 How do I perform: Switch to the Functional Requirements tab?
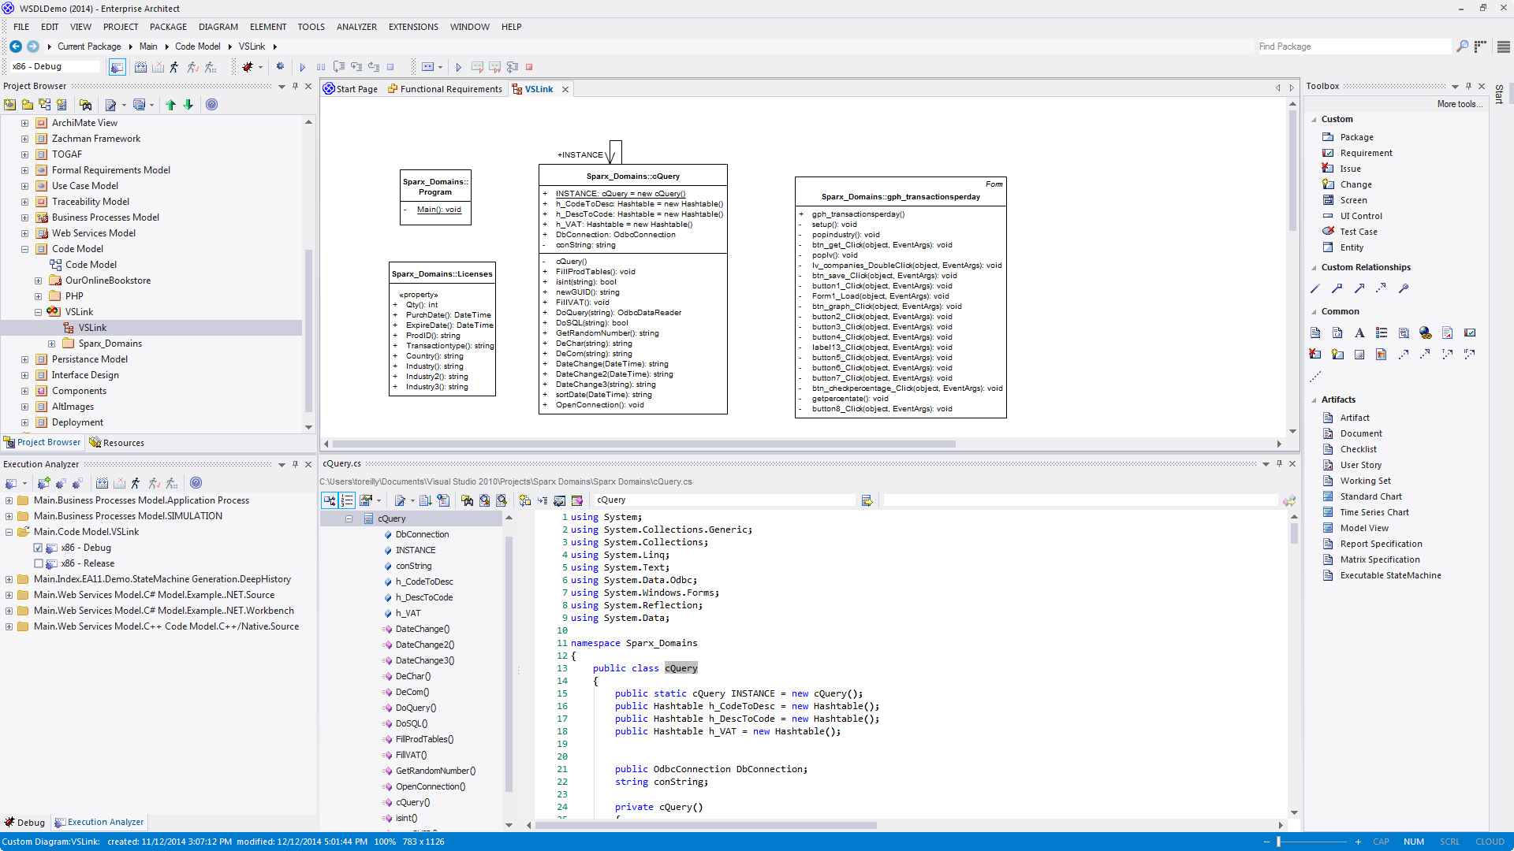pos(445,89)
